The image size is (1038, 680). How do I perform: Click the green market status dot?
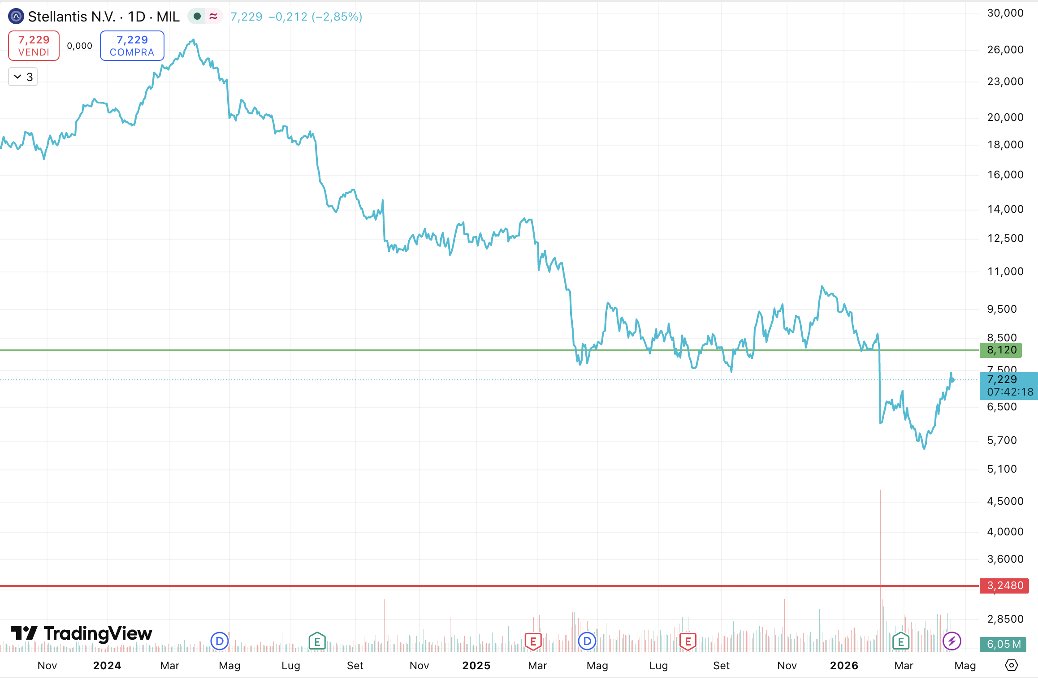click(197, 17)
